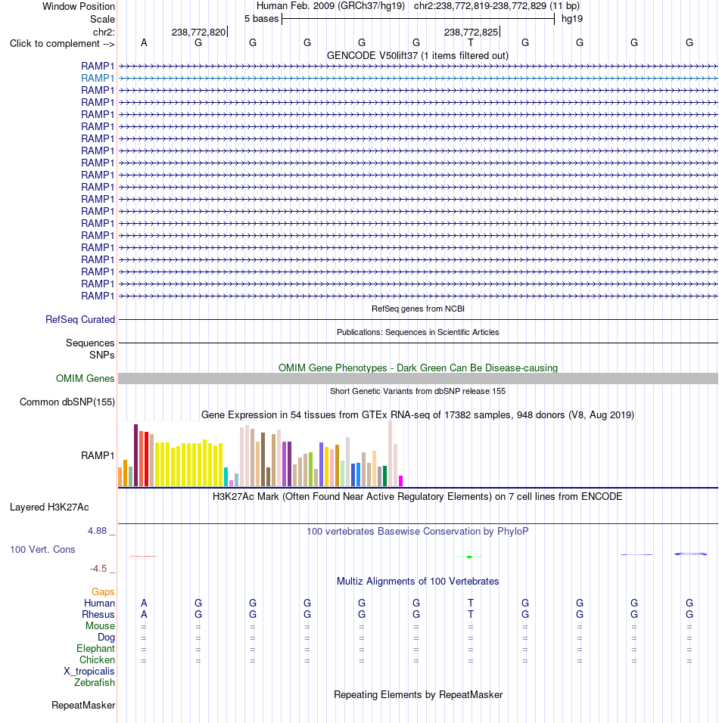Click the light-blue highlighted RAMP1 transcript label
The width and height of the screenshot is (719, 723).
tap(98, 79)
